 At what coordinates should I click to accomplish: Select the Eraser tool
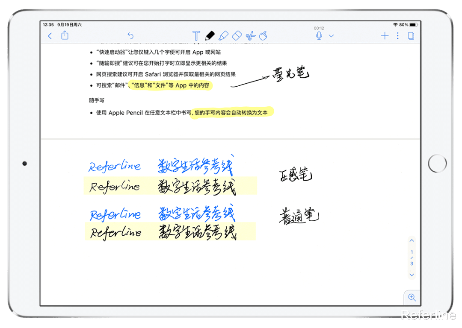[237, 36]
